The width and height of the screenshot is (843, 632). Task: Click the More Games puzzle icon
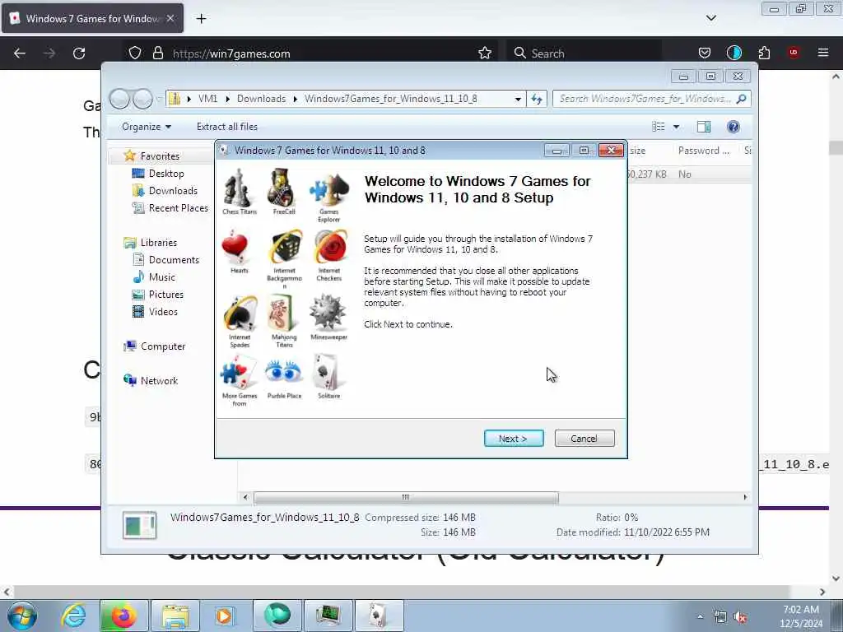pyautogui.click(x=238, y=373)
